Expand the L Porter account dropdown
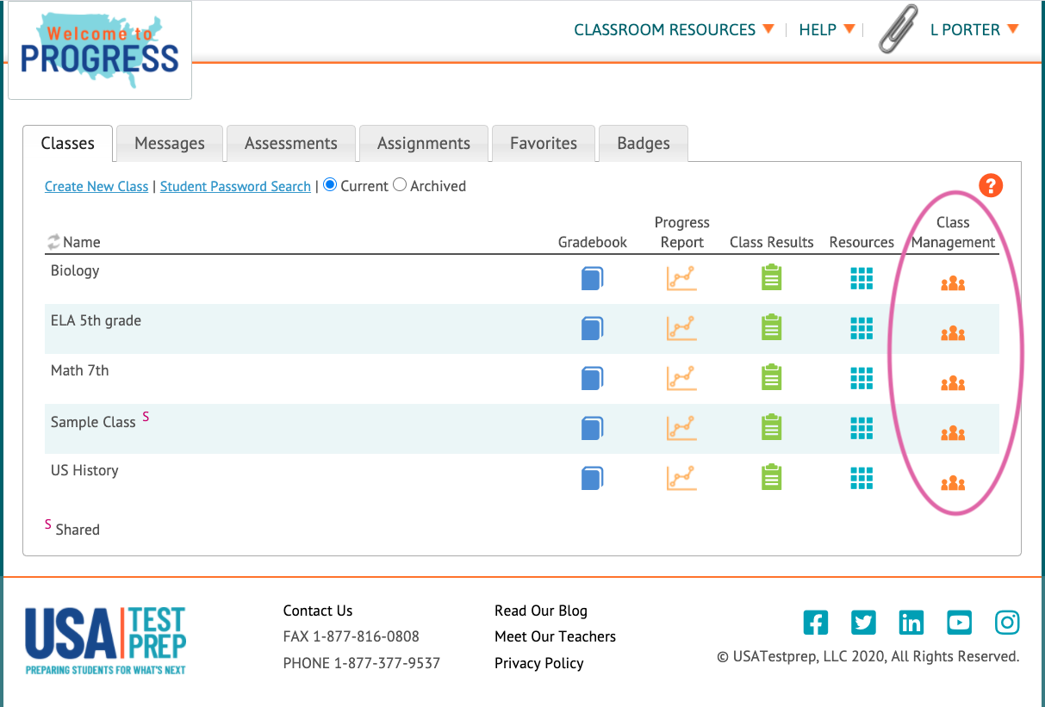Image resolution: width=1045 pixels, height=707 pixels. 974,29
